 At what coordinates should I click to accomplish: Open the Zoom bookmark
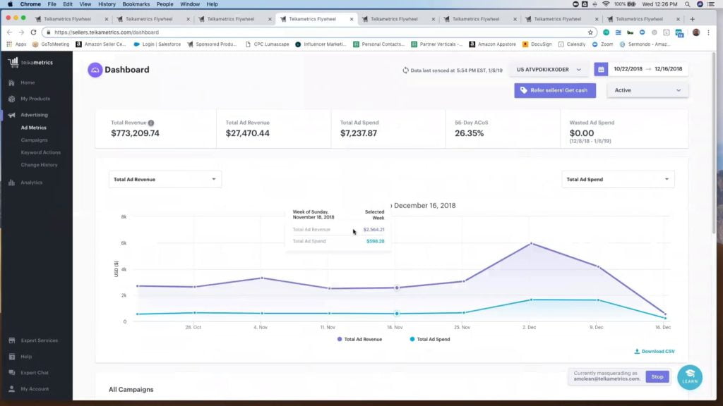coord(603,44)
